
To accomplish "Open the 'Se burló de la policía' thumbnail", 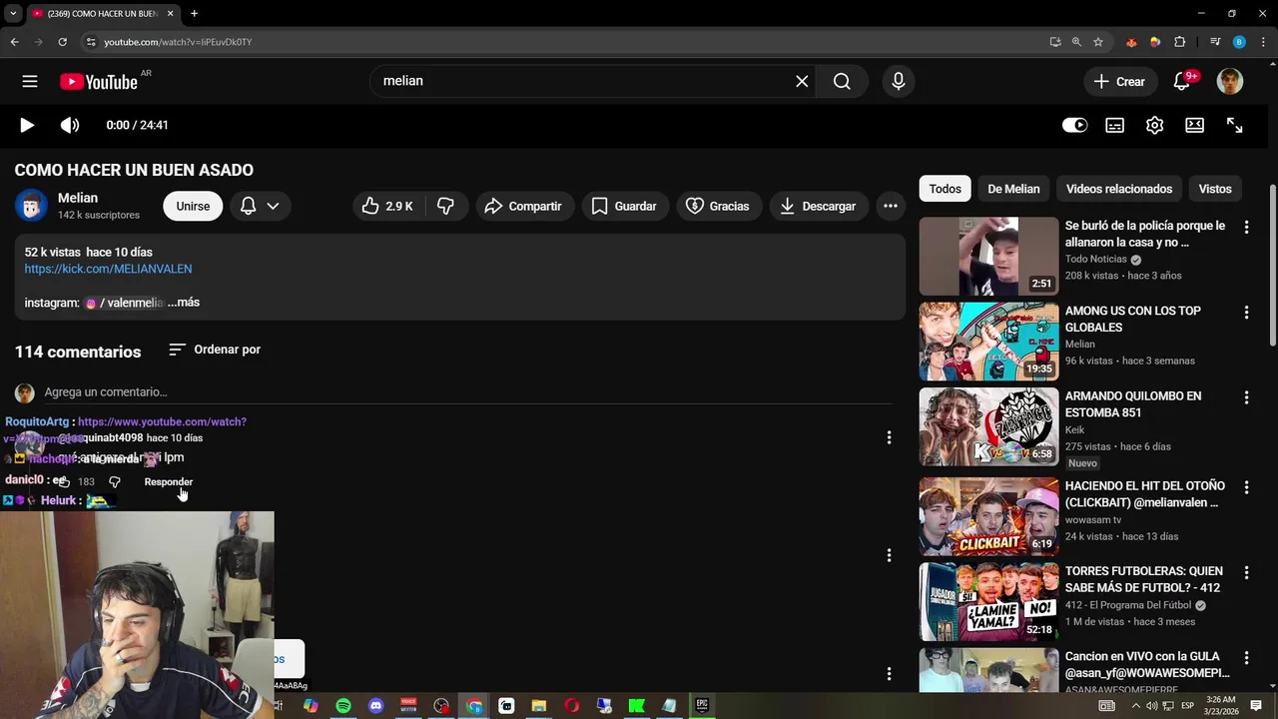I will pos(988,257).
